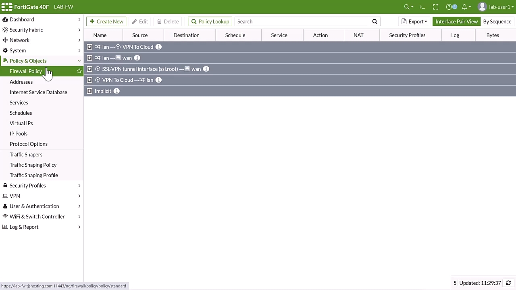
Task: Switch to Interface Pair View
Action: (x=456, y=22)
